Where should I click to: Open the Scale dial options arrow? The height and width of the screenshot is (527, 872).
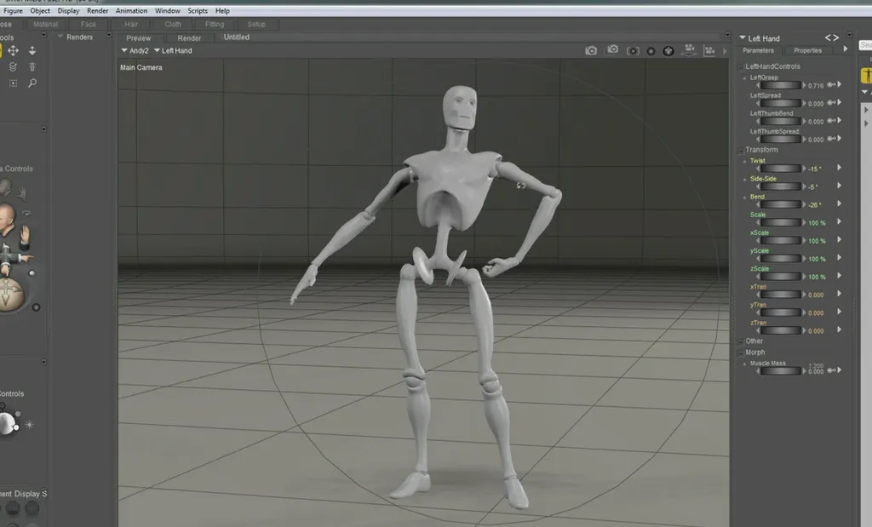839,222
